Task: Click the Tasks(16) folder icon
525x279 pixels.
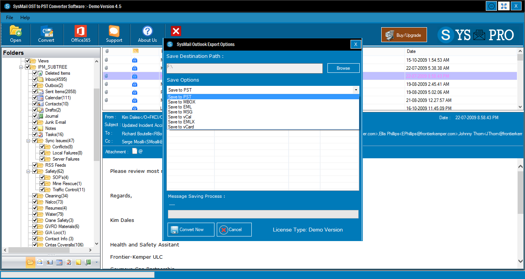Action: click(41, 135)
